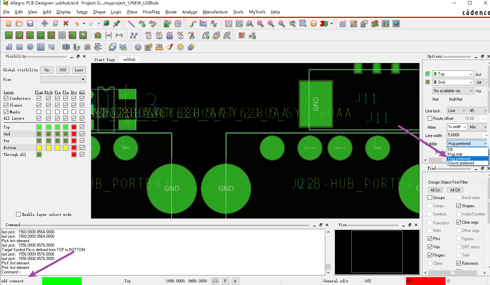The height and width of the screenshot is (285, 490).
Task: Toggle the Conductors layer checkbox
Action: [6, 98]
